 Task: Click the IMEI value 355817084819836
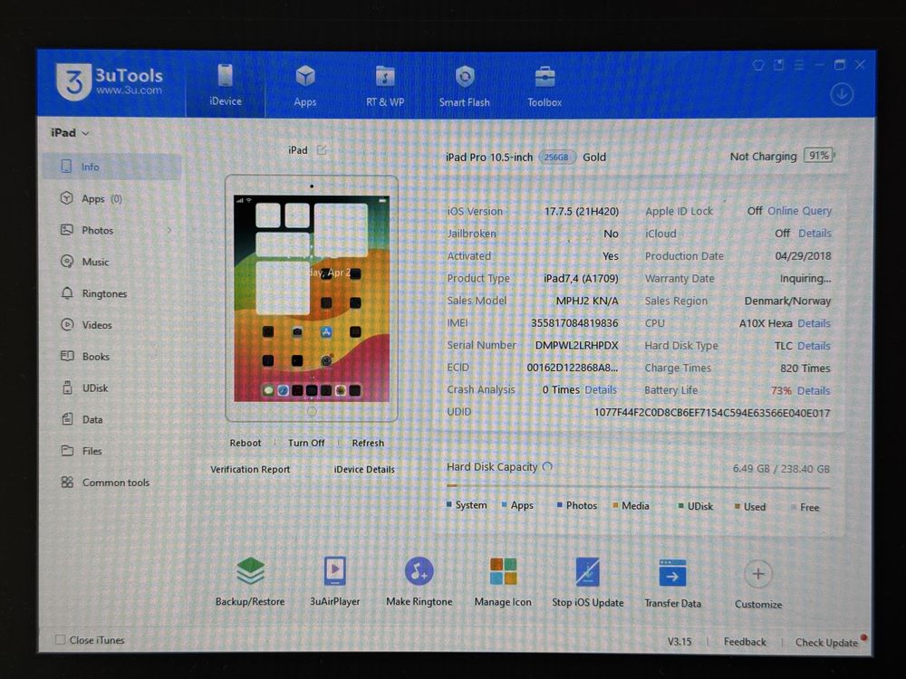(x=574, y=323)
